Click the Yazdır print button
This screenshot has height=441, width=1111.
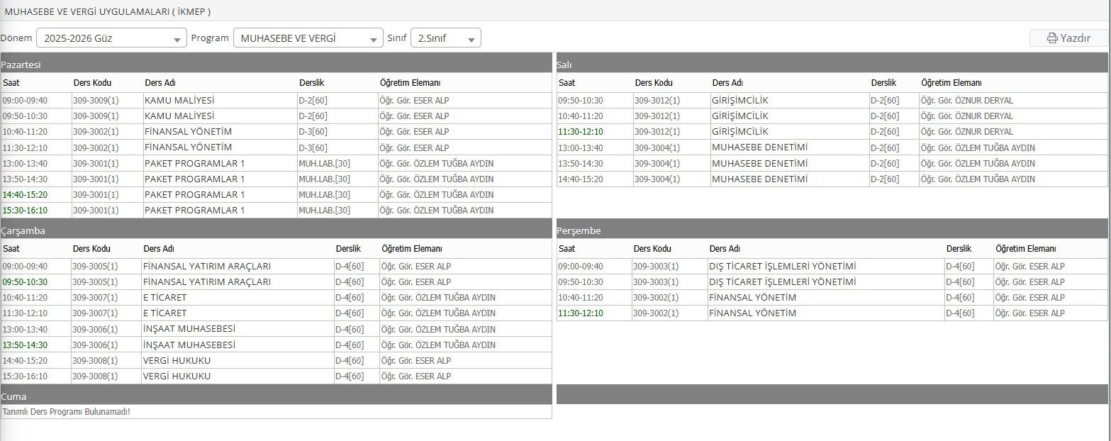tap(1069, 38)
